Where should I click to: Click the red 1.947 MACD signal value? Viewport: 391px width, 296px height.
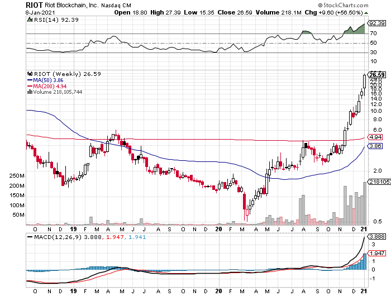[x=115, y=237]
